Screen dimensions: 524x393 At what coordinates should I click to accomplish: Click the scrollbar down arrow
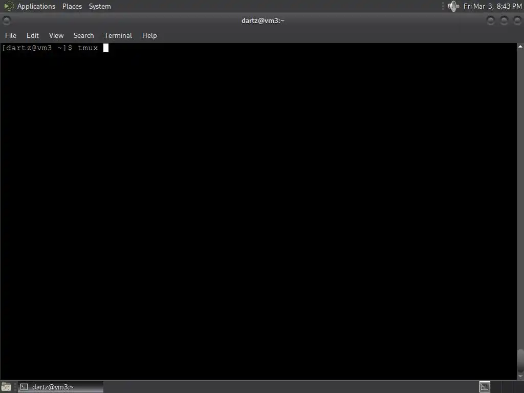520,376
